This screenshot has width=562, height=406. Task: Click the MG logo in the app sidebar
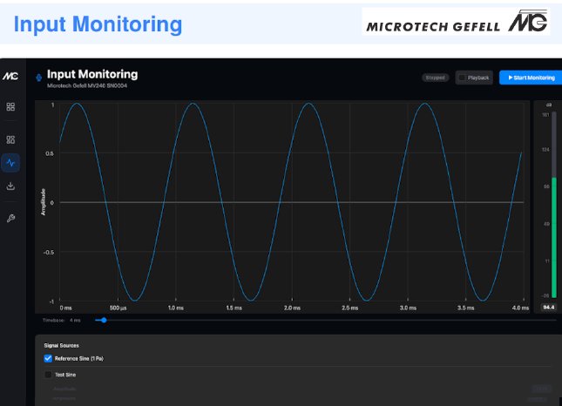pos(10,76)
